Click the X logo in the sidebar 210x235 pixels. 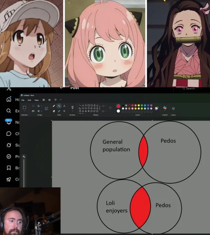pos(9,89)
